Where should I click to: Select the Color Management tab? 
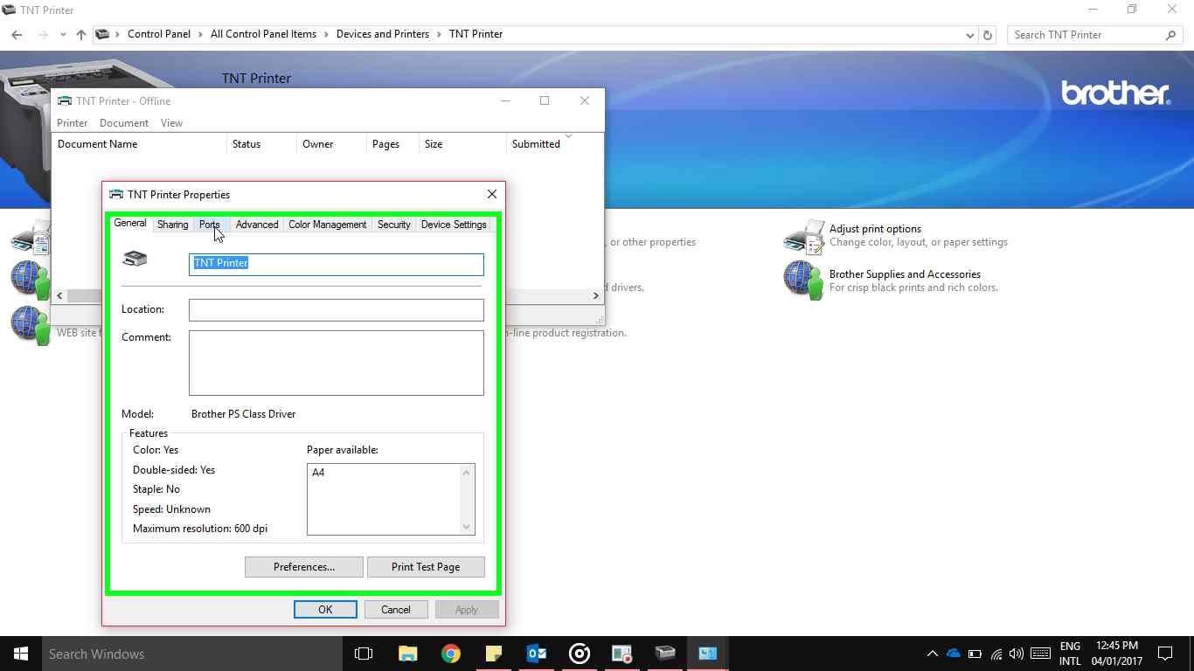tap(328, 225)
